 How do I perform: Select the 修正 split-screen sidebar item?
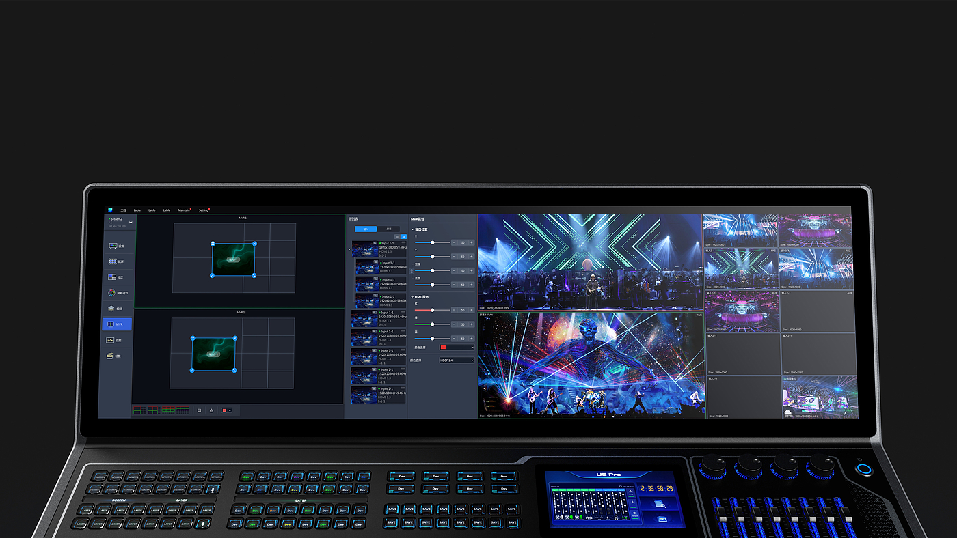117,277
